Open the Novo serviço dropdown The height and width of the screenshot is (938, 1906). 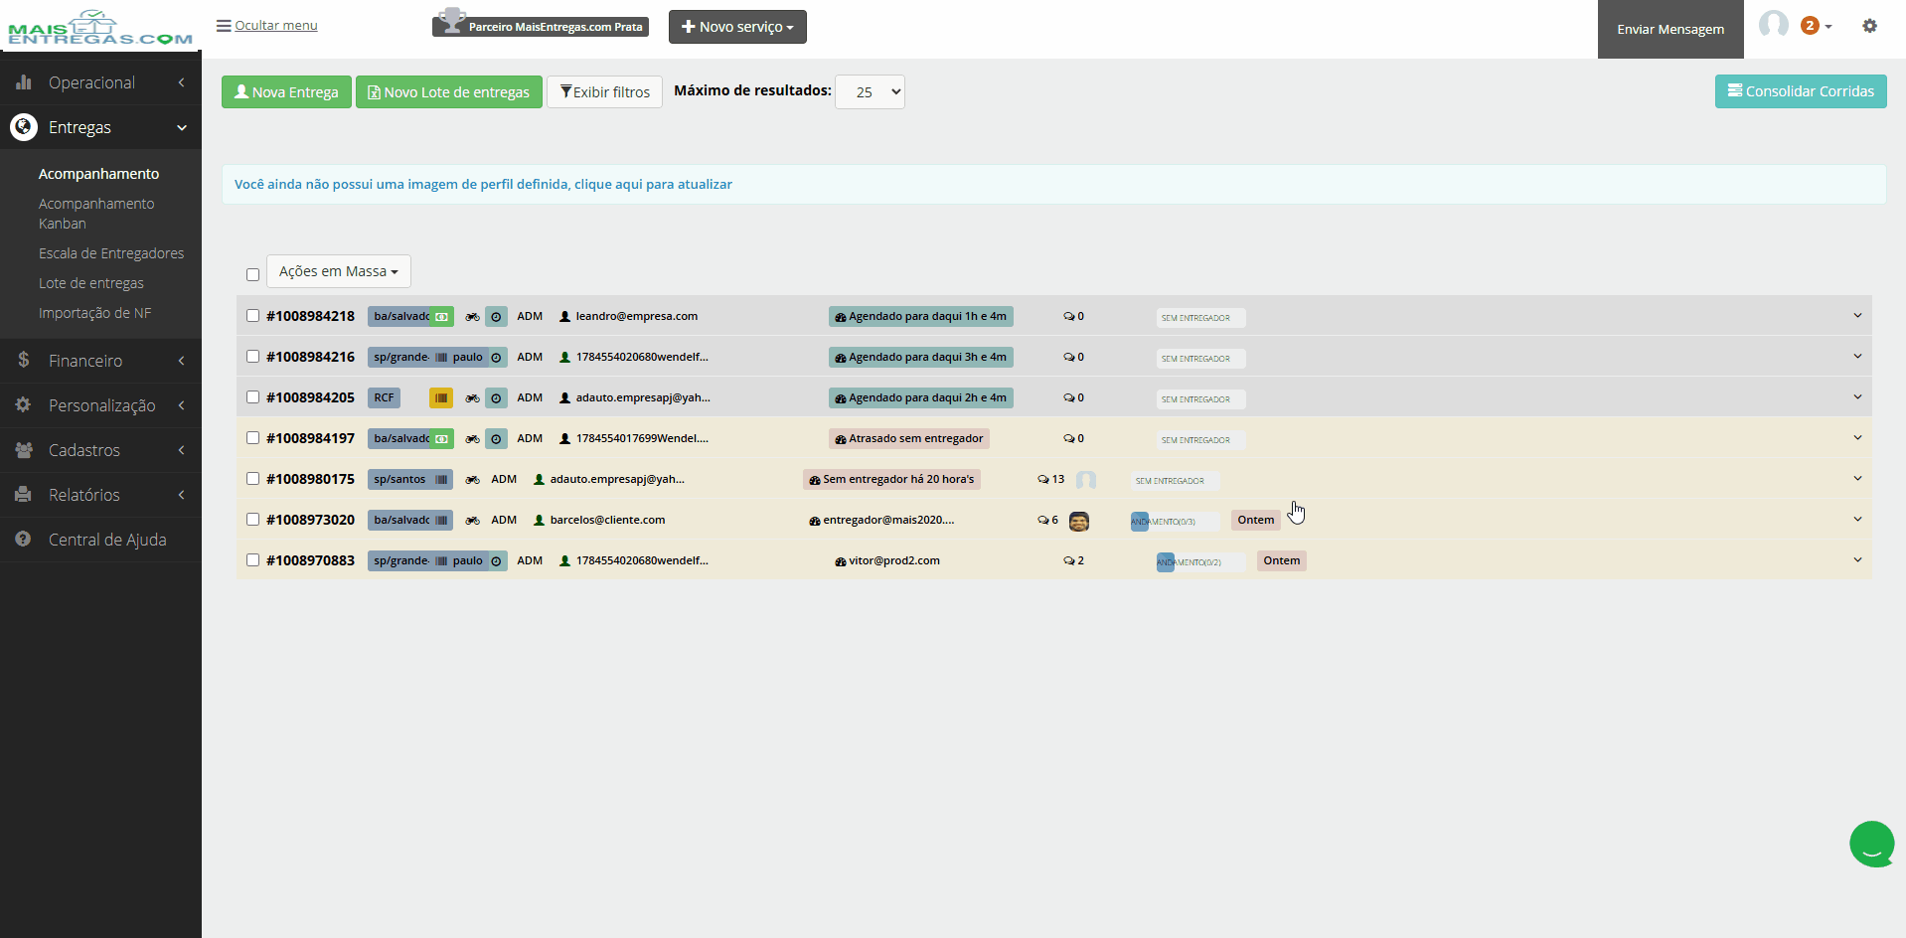(x=737, y=27)
